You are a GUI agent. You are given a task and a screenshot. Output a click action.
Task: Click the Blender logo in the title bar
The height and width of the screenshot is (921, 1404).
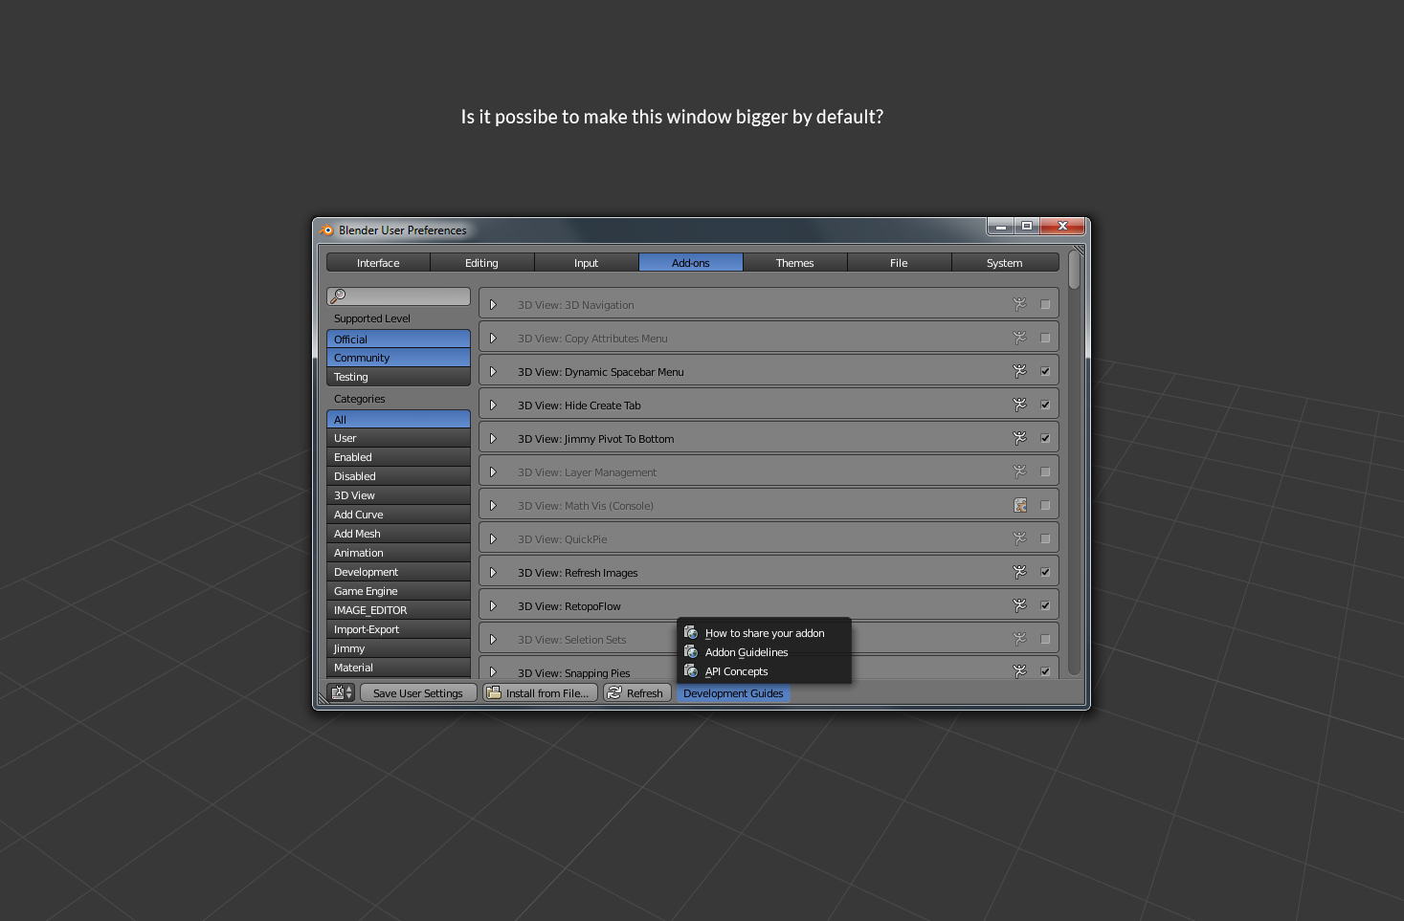(x=326, y=230)
